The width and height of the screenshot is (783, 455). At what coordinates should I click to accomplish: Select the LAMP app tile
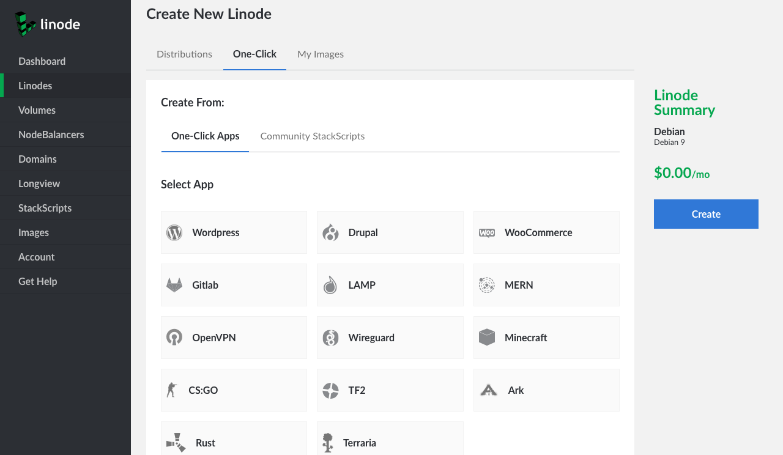390,285
